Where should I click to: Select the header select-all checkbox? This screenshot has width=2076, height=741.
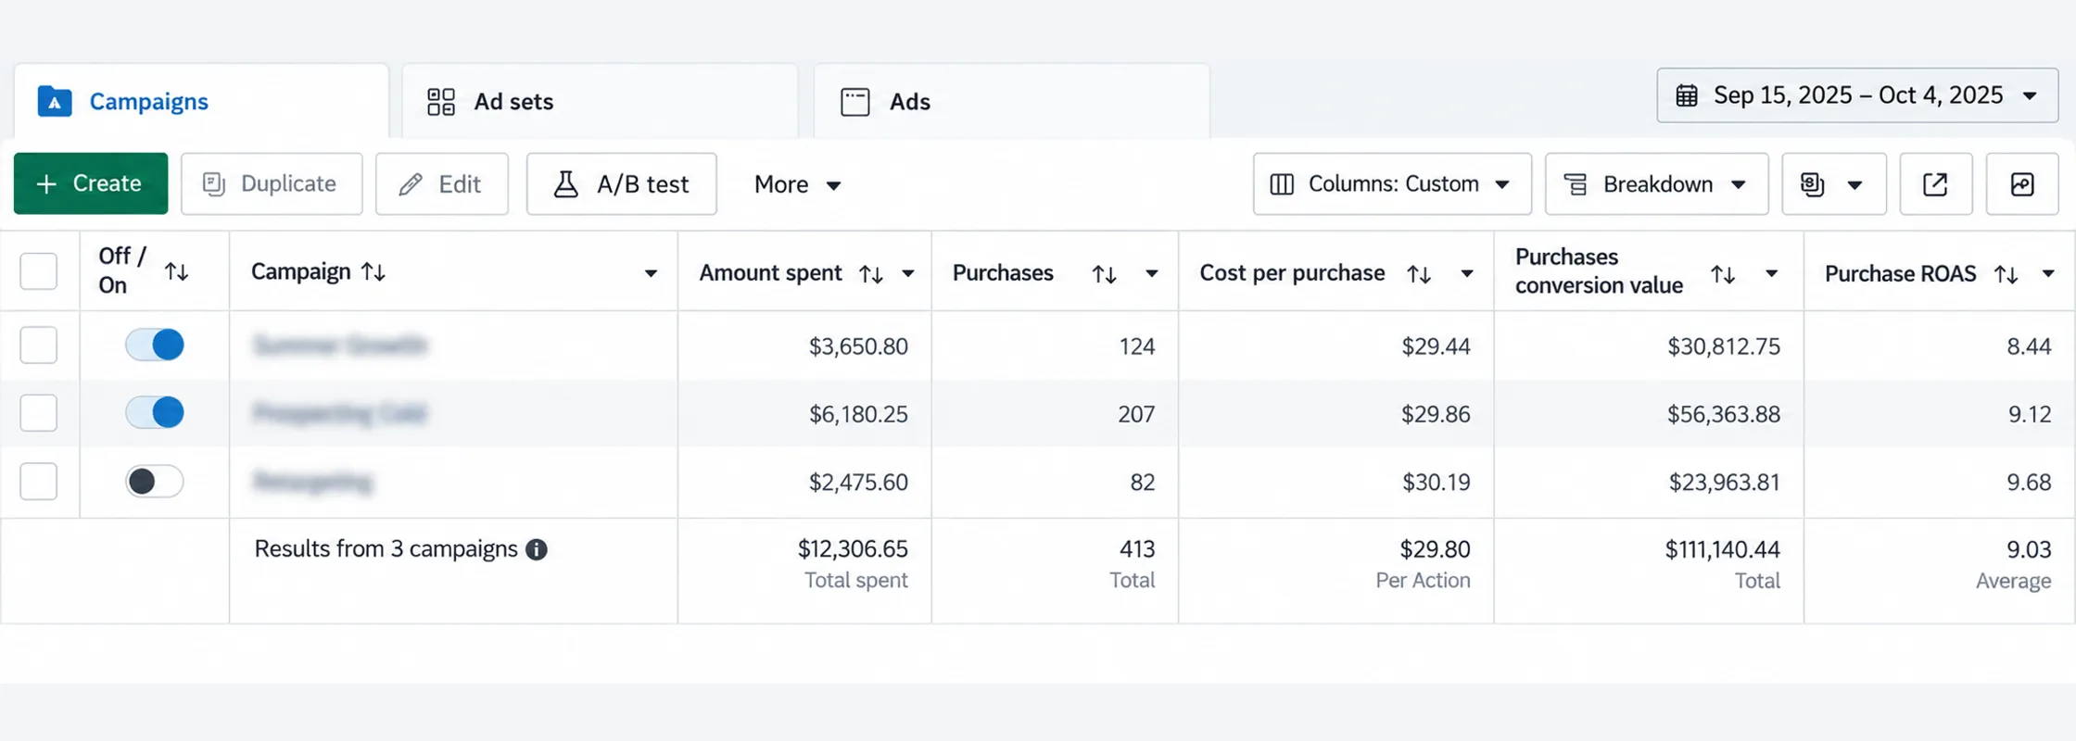[39, 271]
